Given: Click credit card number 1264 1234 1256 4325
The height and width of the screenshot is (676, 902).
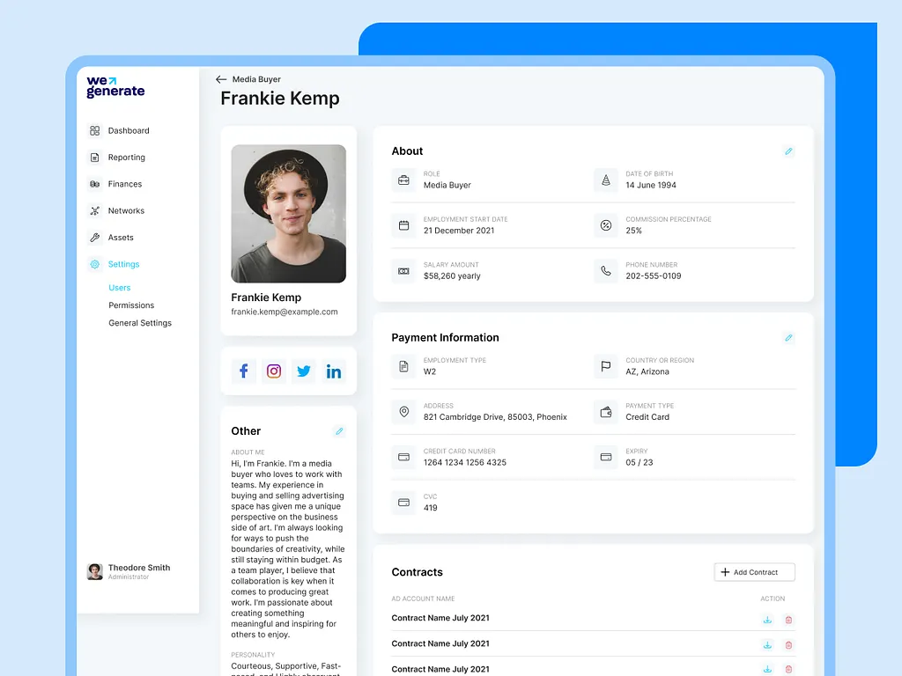Looking at the screenshot, I should pyautogui.click(x=465, y=462).
